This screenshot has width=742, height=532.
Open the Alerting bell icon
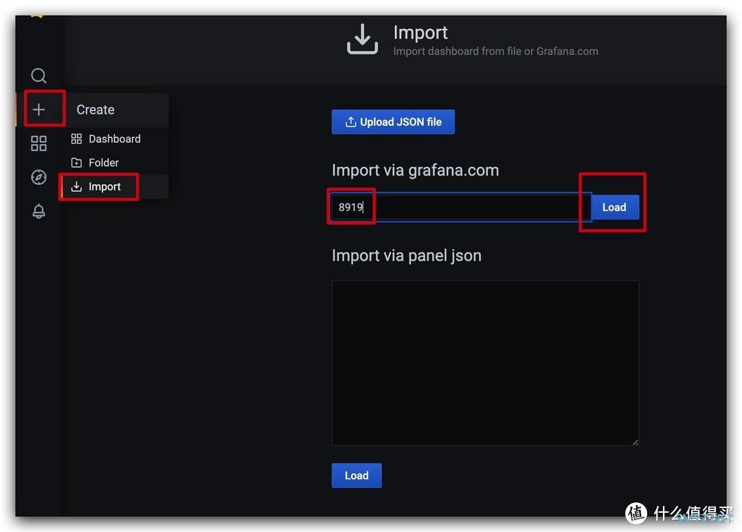(38, 211)
